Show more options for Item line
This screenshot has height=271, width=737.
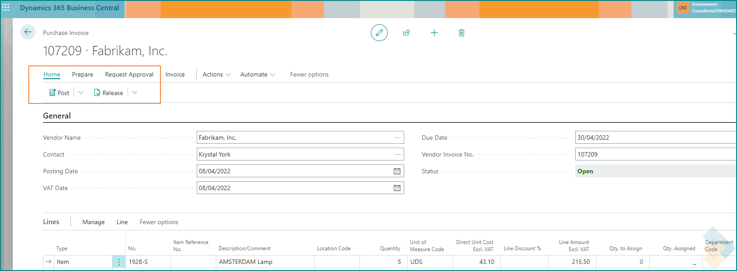click(x=119, y=262)
